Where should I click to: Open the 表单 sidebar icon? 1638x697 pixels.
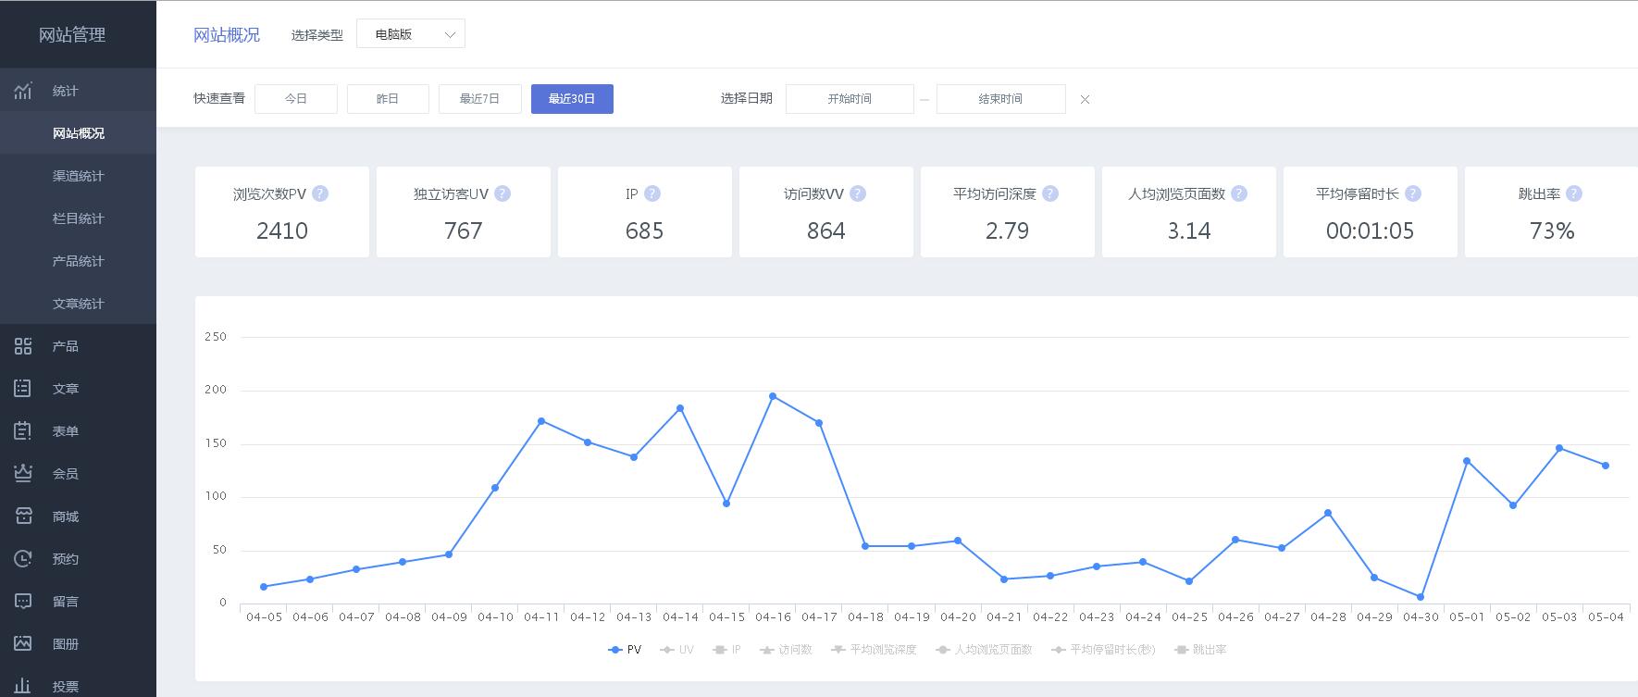(x=23, y=431)
